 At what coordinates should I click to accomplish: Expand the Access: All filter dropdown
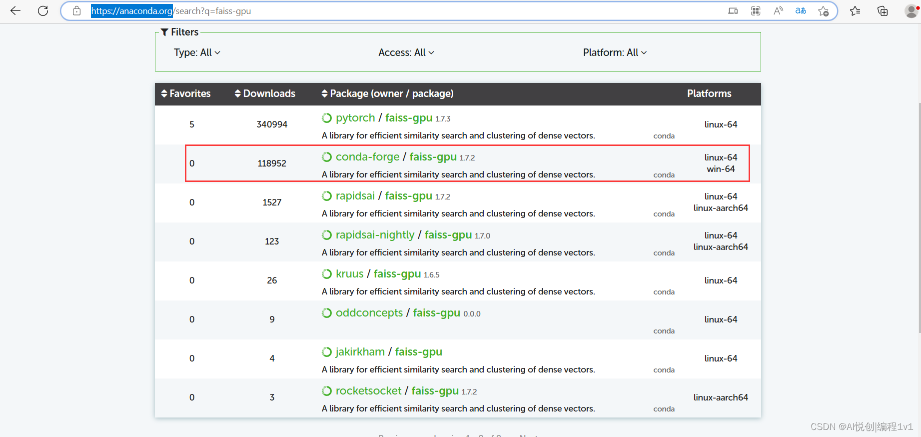pos(406,52)
